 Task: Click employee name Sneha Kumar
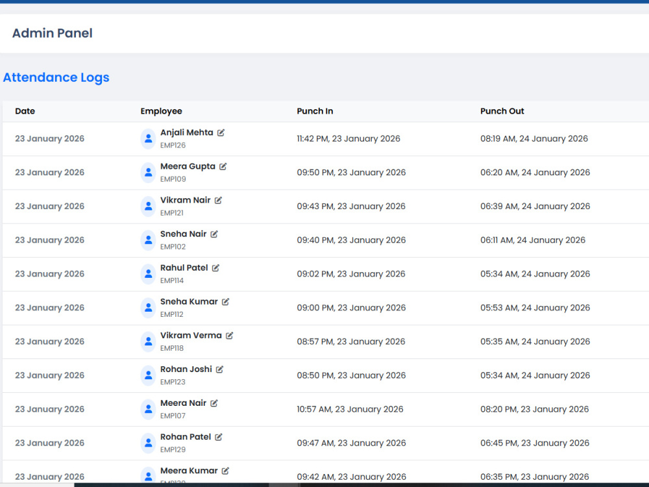click(189, 302)
